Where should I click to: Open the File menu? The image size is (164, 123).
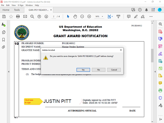pos(3,5)
